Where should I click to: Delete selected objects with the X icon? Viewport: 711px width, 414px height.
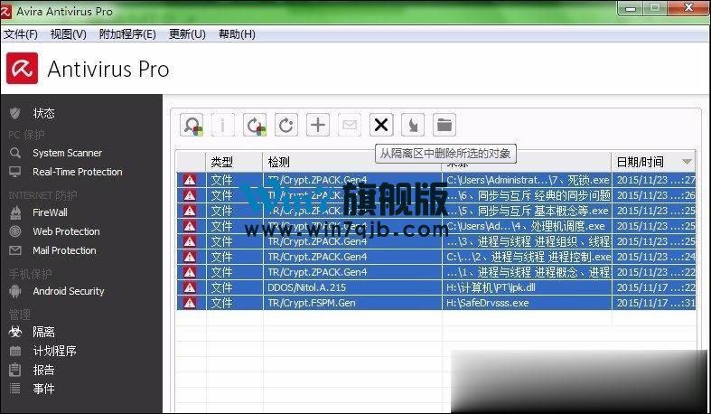click(381, 125)
